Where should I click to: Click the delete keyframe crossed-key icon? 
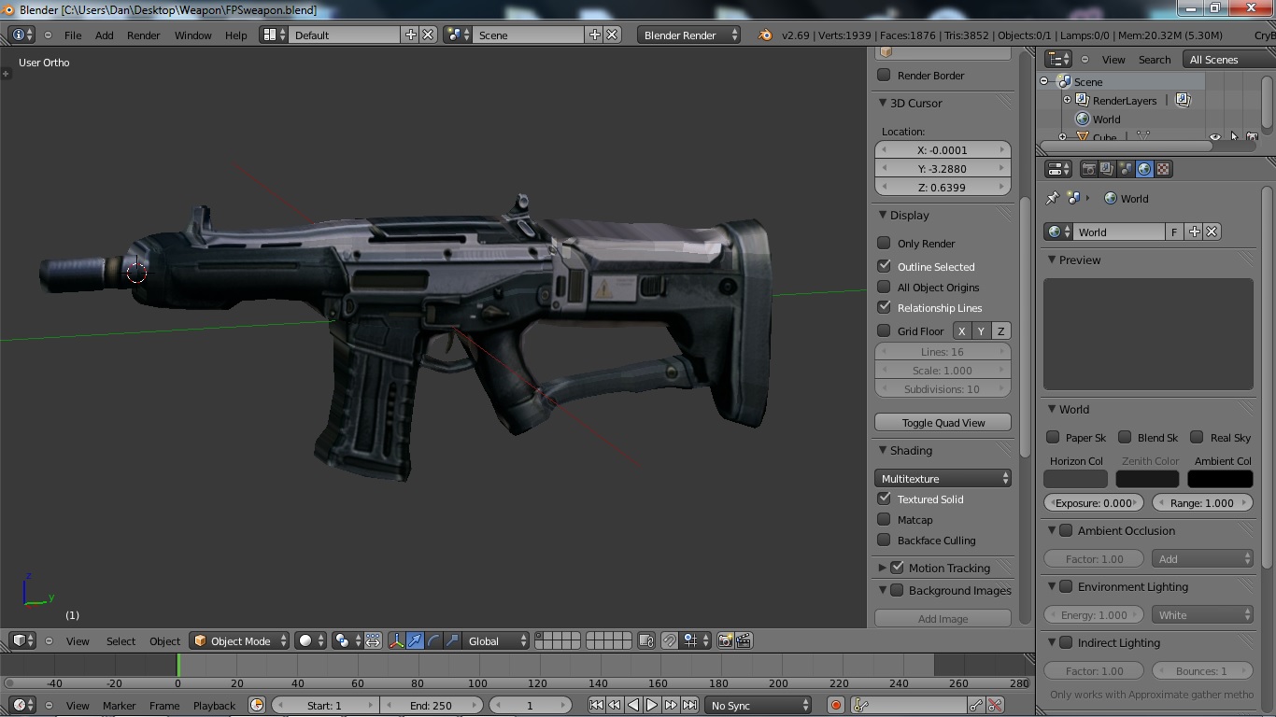[x=995, y=705]
